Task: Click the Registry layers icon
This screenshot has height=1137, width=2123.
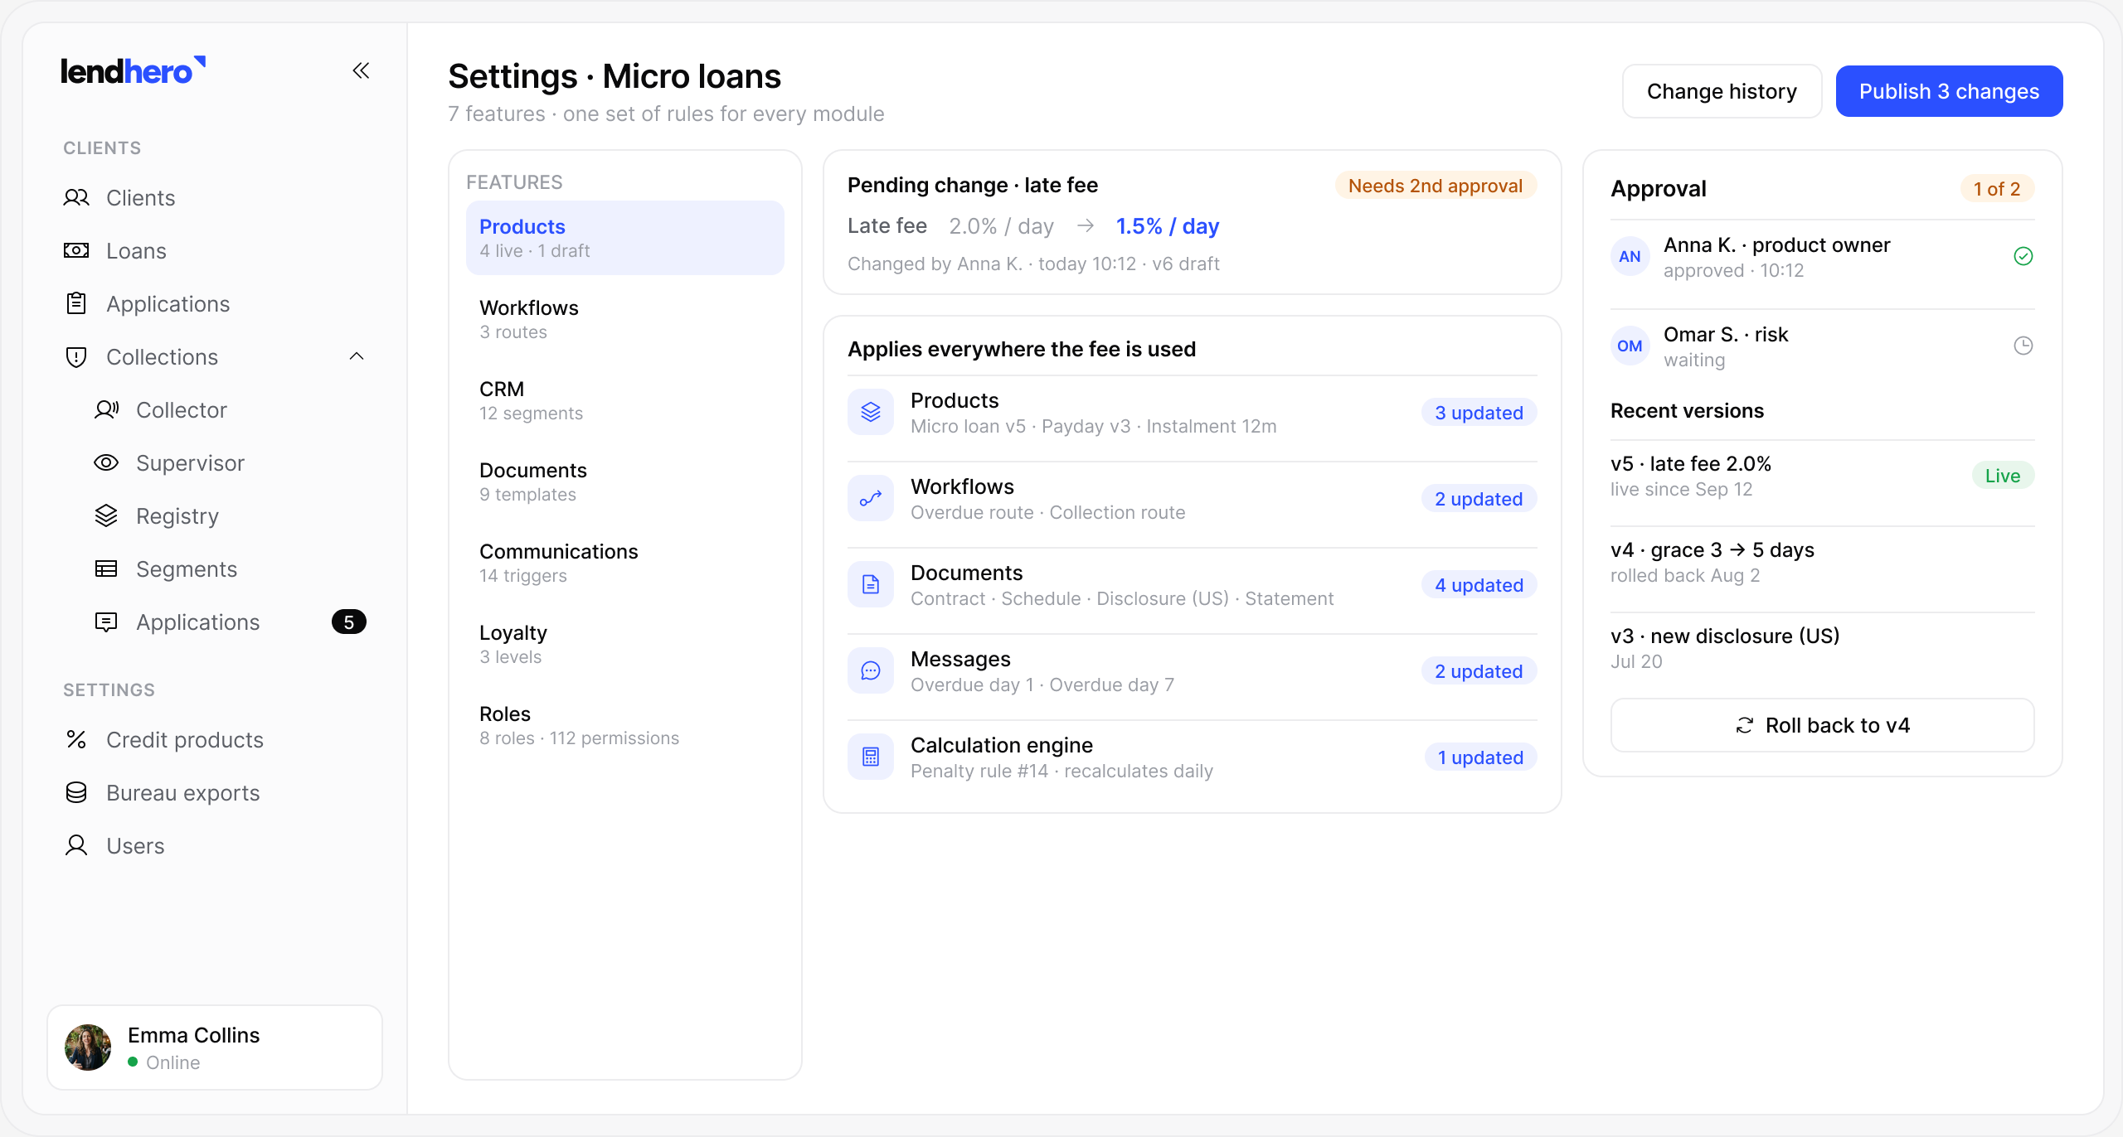Action: [106, 515]
